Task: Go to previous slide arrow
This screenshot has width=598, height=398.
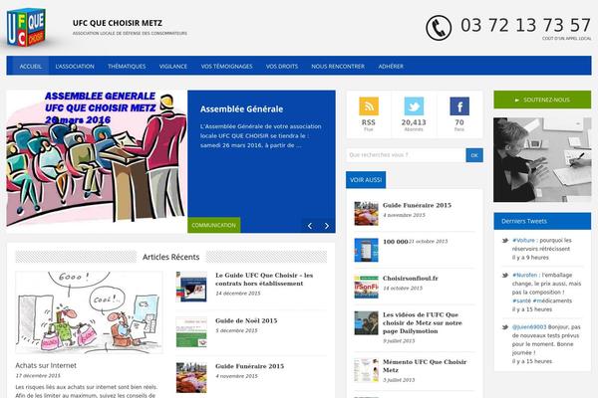Action: (310, 226)
